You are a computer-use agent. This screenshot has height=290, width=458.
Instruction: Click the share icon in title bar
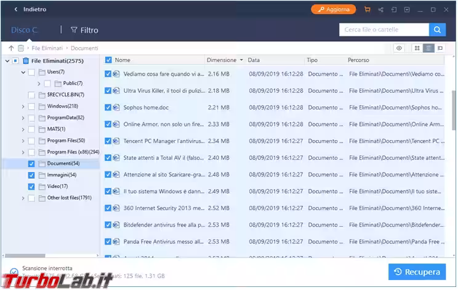381,10
